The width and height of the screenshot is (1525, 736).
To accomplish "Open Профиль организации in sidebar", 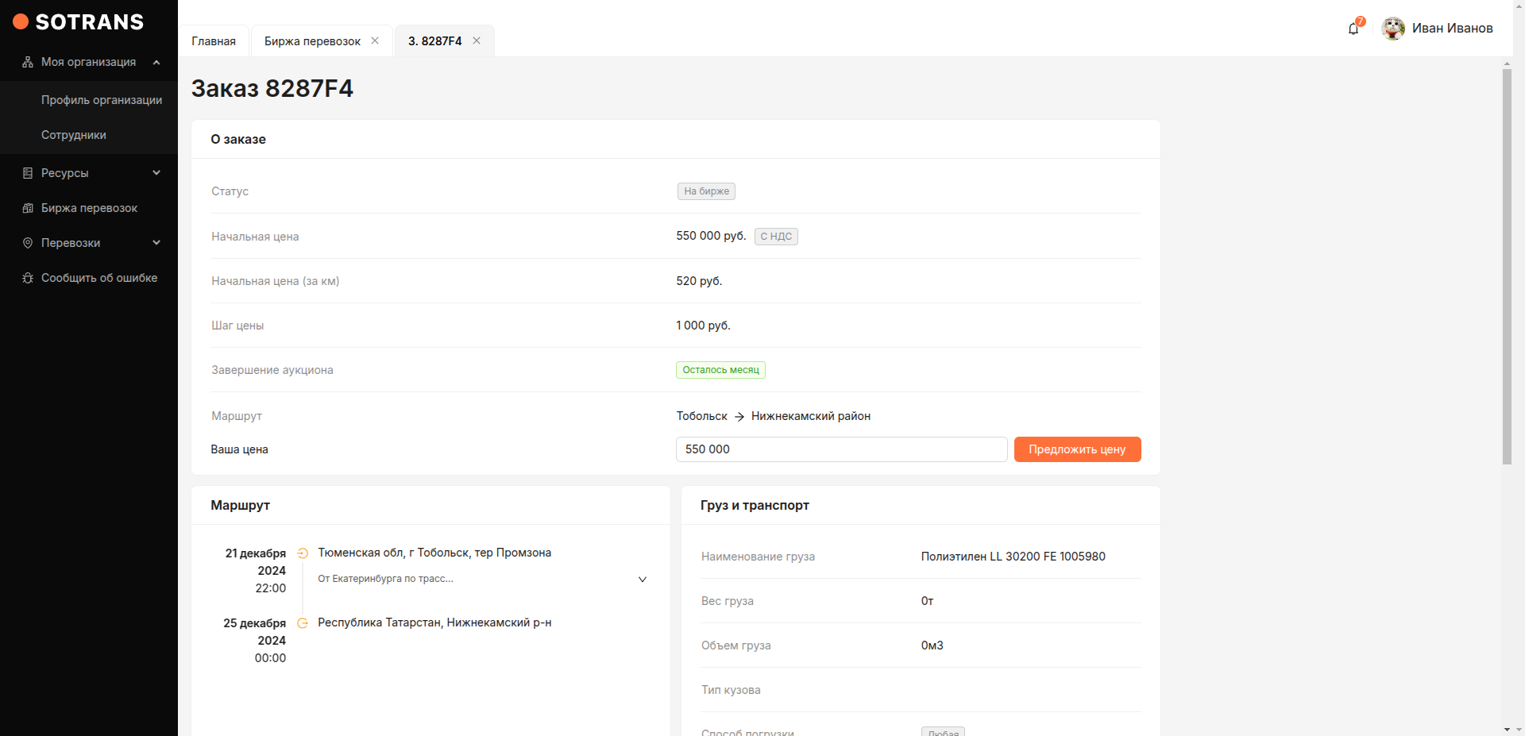I will tap(102, 100).
